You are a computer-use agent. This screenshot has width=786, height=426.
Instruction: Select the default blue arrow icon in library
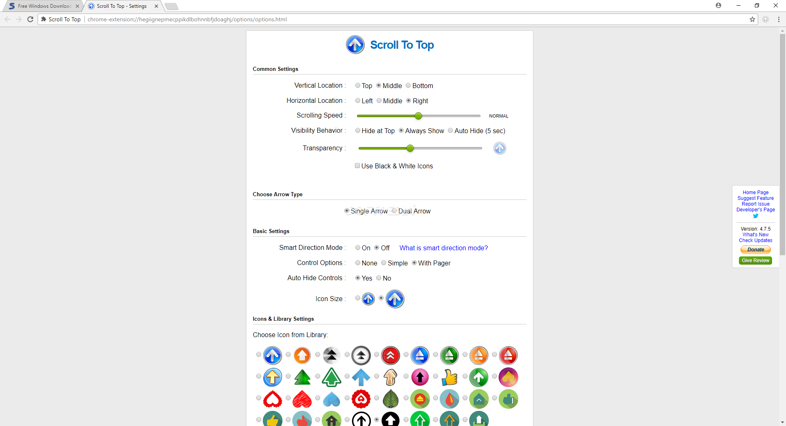coord(273,356)
